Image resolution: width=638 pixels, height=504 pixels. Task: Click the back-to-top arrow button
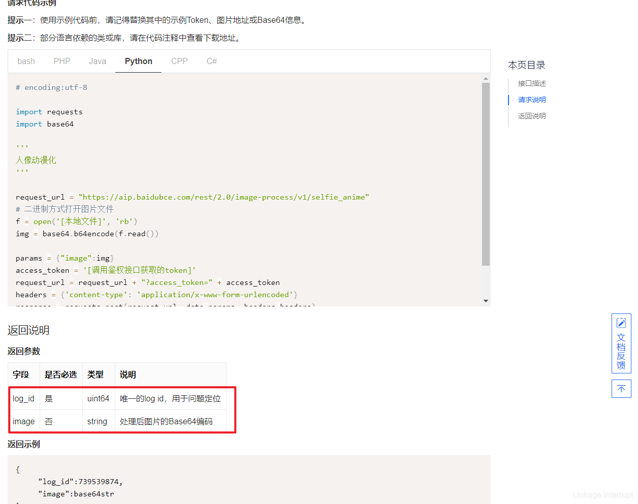click(x=621, y=389)
